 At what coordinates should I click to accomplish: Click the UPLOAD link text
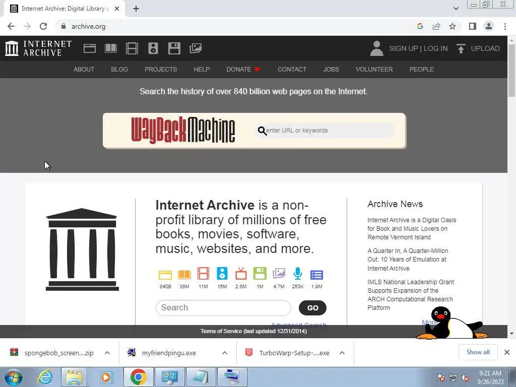click(485, 48)
